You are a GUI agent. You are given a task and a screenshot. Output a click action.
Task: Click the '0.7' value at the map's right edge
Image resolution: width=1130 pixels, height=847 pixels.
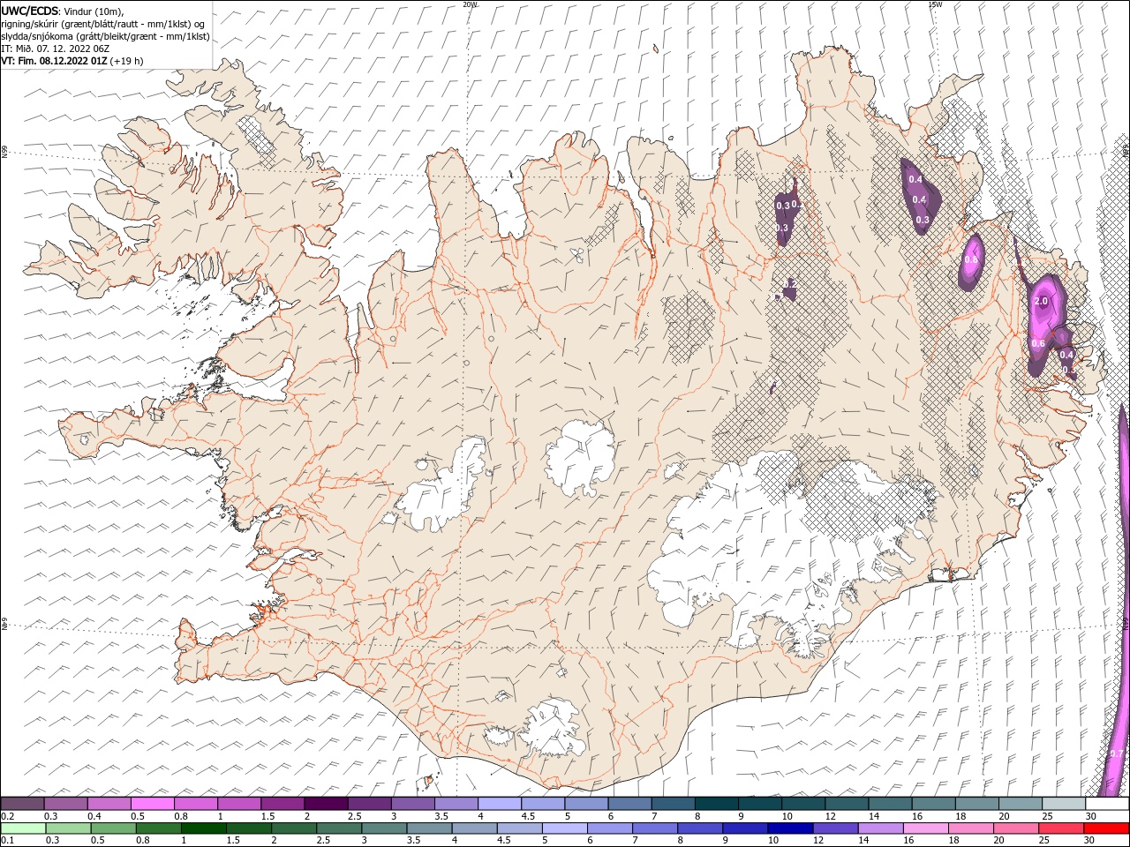1116,753
